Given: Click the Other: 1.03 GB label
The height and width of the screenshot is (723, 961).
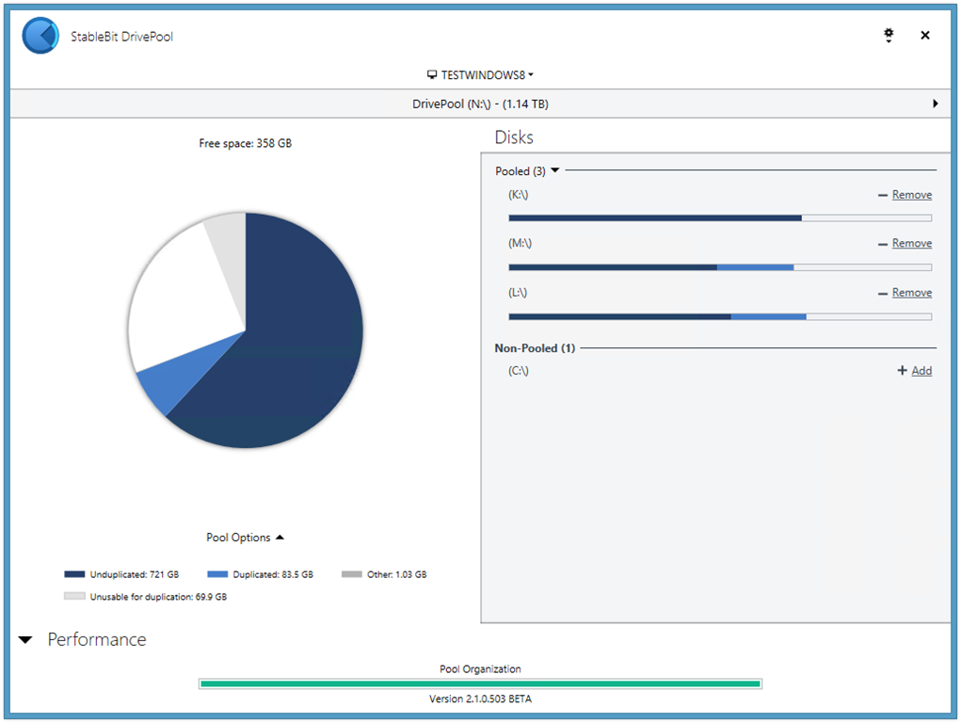Looking at the screenshot, I should click(x=396, y=574).
